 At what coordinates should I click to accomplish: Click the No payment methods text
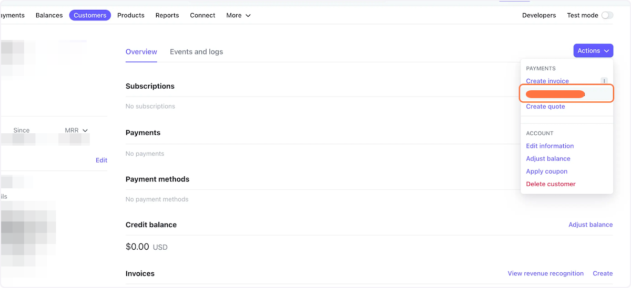pos(157,199)
